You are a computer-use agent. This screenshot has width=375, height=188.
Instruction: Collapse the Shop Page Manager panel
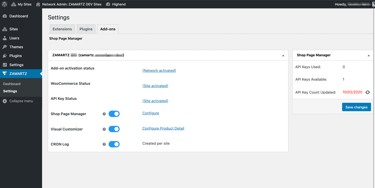click(x=368, y=55)
